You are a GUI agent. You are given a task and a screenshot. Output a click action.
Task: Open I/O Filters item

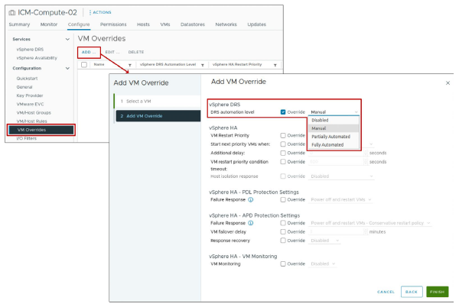coord(26,138)
